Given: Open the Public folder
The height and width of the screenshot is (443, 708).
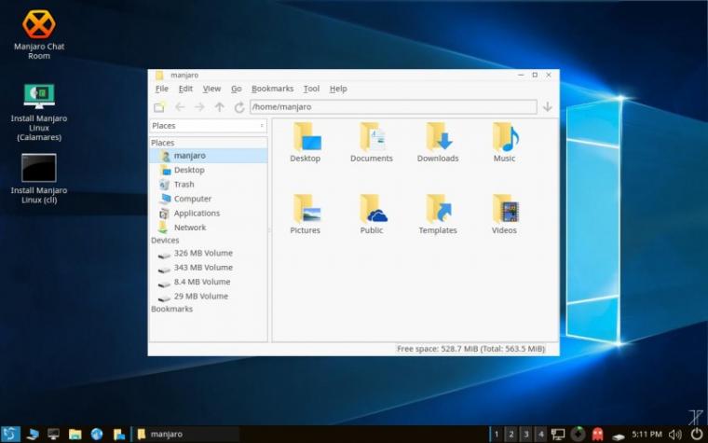Looking at the screenshot, I should (372, 215).
